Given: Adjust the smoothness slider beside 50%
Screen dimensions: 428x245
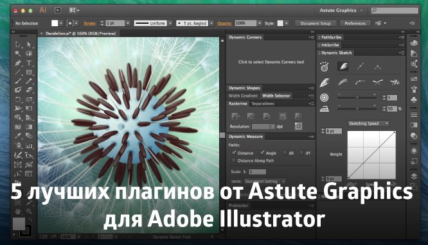Looking at the screenshot, I should tap(357, 108).
